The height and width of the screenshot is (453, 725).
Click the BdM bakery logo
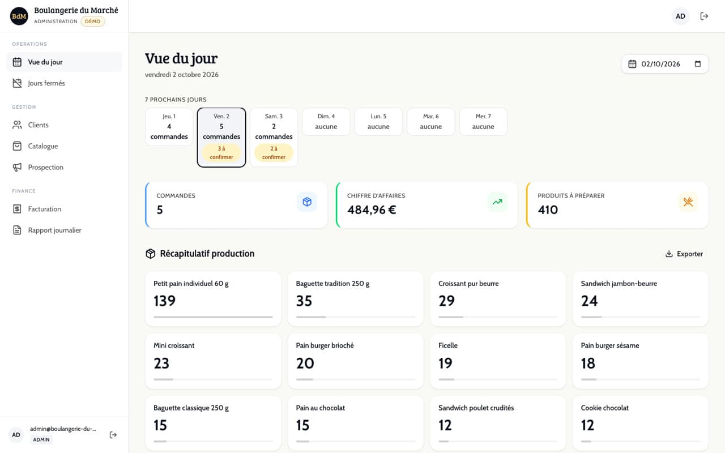(19, 16)
